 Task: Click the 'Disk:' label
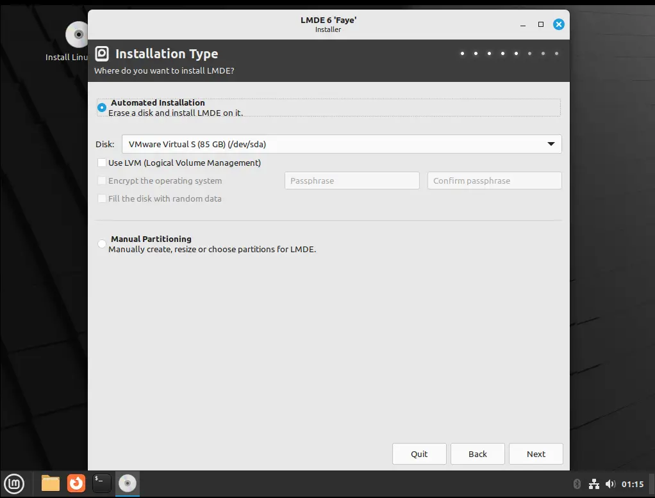105,144
